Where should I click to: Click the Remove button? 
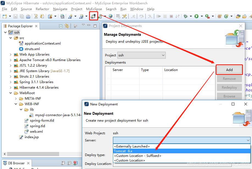point(229,78)
